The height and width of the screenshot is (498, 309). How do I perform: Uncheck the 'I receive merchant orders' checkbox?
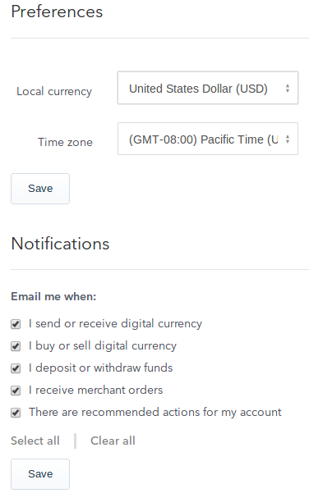pos(16,391)
